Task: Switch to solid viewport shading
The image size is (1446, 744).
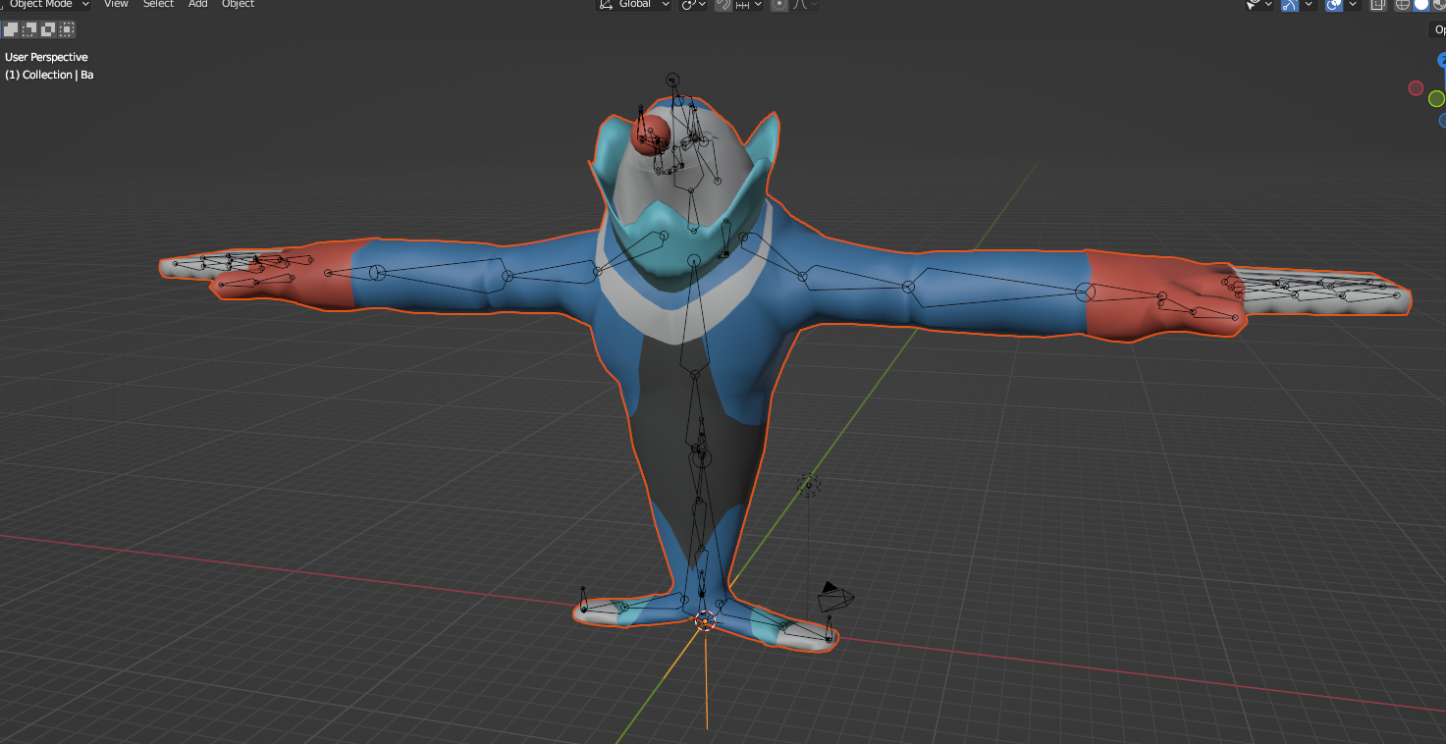Action: [1420, 5]
